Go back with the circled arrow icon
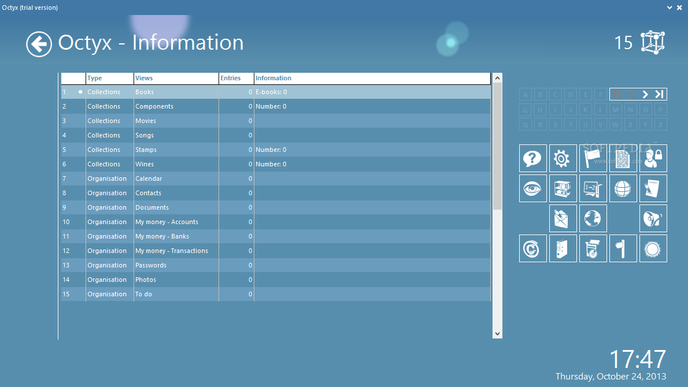Viewport: 688px width, 387px height. [39, 44]
